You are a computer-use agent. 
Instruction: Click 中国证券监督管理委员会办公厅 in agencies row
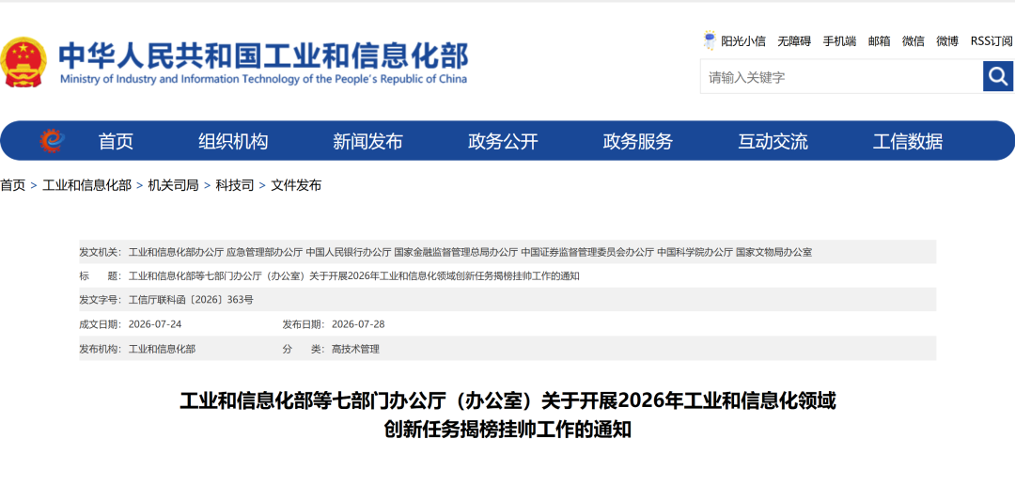click(x=587, y=252)
